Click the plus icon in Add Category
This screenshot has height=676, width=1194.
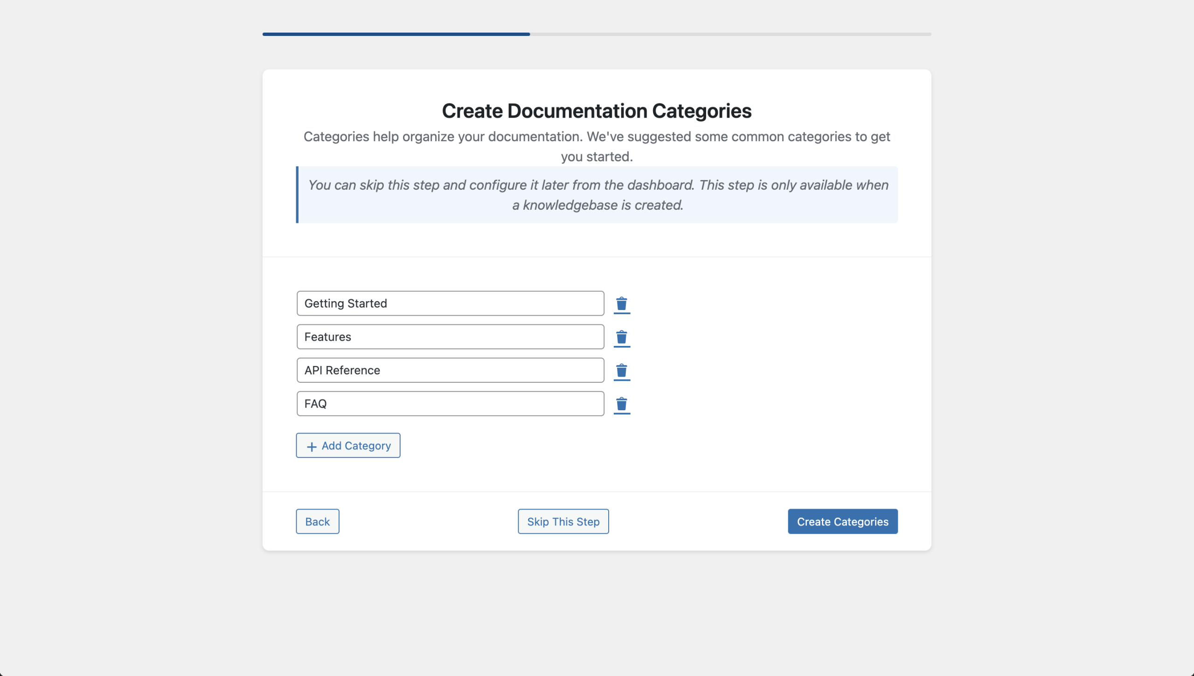(x=312, y=446)
